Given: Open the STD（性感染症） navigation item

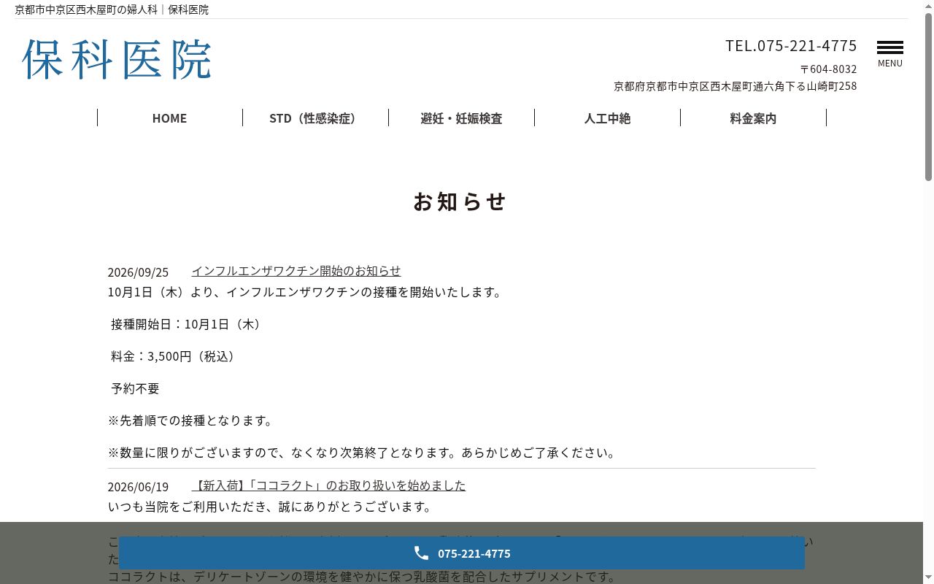Looking at the screenshot, I should [315, 118].
